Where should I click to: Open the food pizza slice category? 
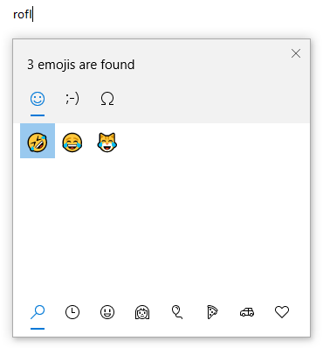(212, 312)
